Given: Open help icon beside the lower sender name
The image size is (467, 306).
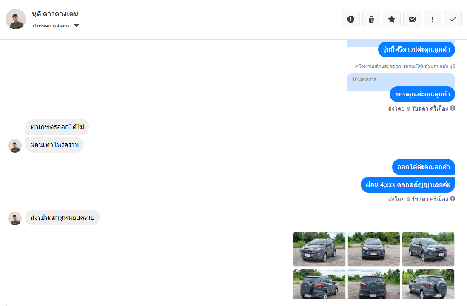Looking at the screenshot, I should click(453, 198).
